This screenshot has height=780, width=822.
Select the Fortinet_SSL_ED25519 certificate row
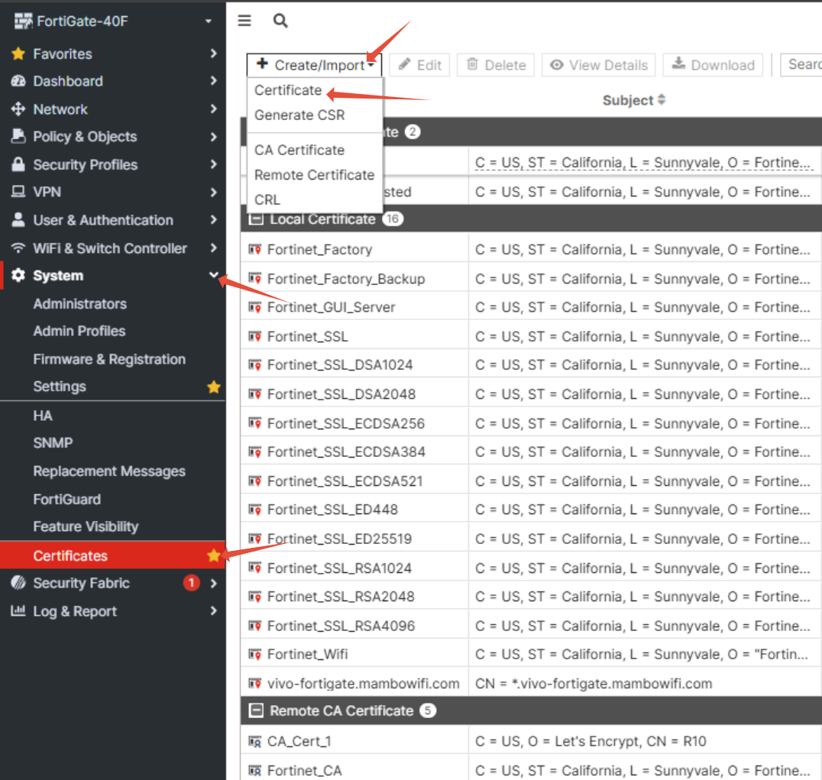point(531,539)
